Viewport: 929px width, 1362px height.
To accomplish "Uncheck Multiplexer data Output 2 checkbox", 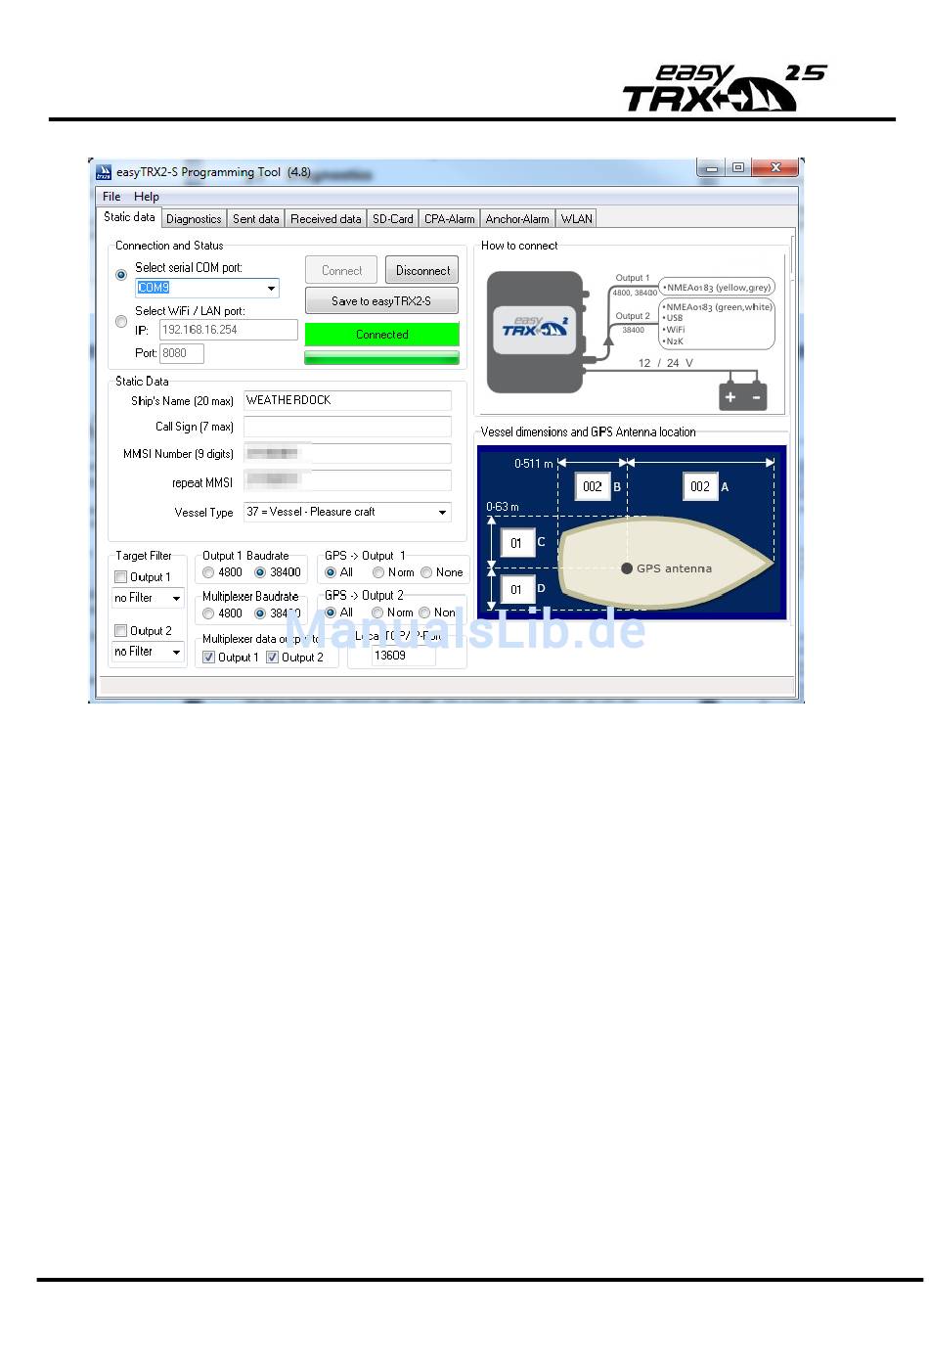I will pyautogui.click(x=272, y=658).
